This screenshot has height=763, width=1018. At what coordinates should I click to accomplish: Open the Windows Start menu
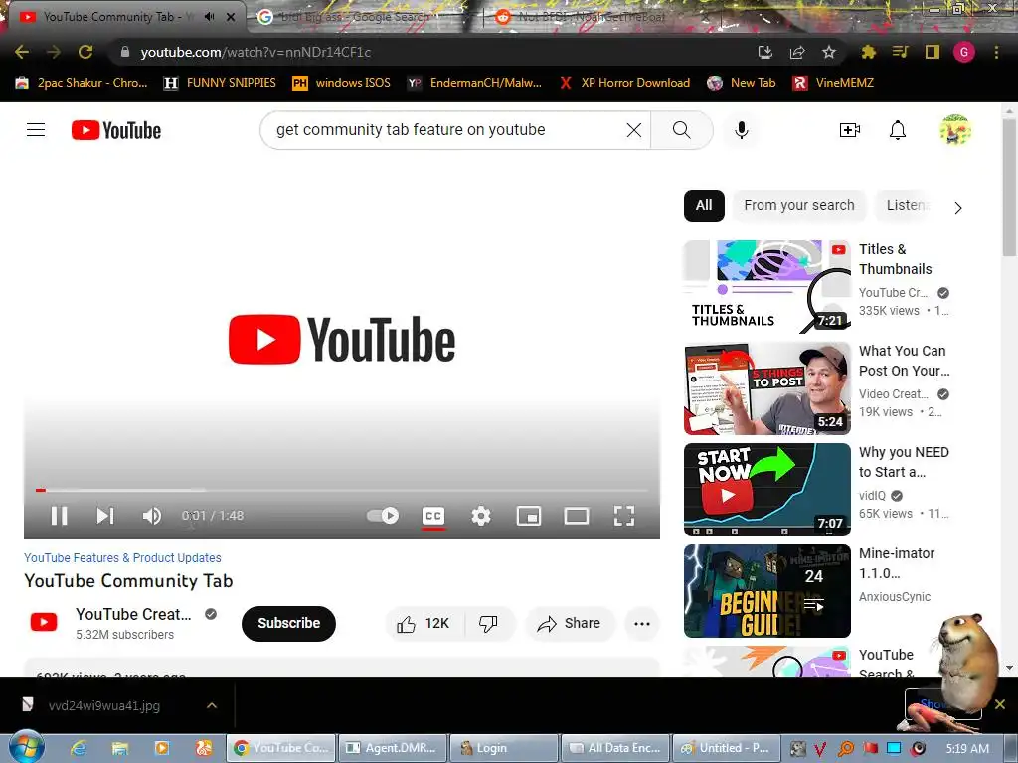point(25,747)
